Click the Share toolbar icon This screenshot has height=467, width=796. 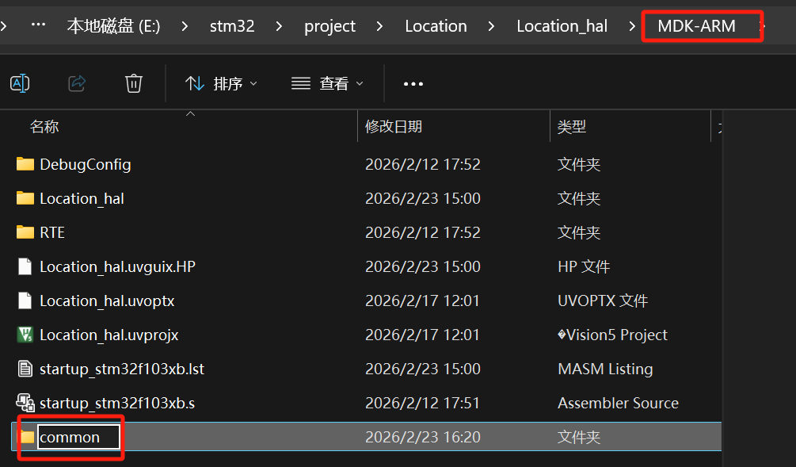tap(77, 83)
